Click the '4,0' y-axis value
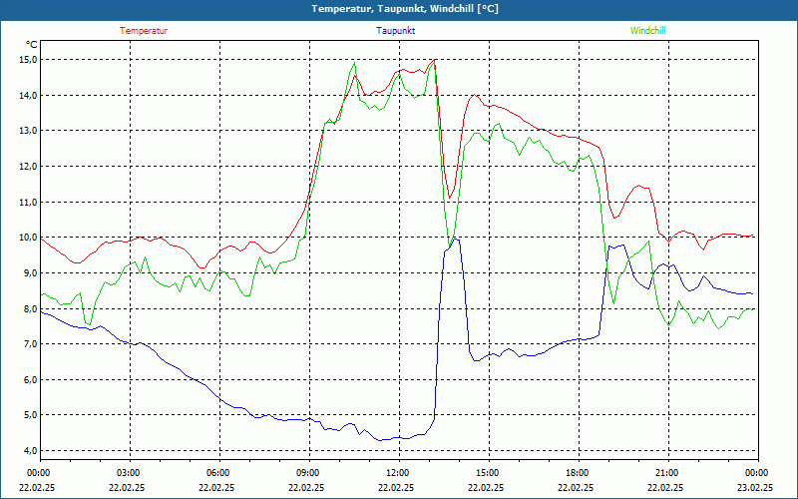The height and width of the screenshot is (499, 798). (x=31, y=451)
